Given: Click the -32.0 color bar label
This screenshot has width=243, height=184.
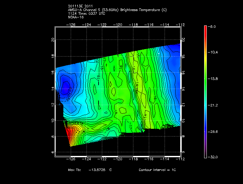Looking at the screenshot, I should [214, 157].
